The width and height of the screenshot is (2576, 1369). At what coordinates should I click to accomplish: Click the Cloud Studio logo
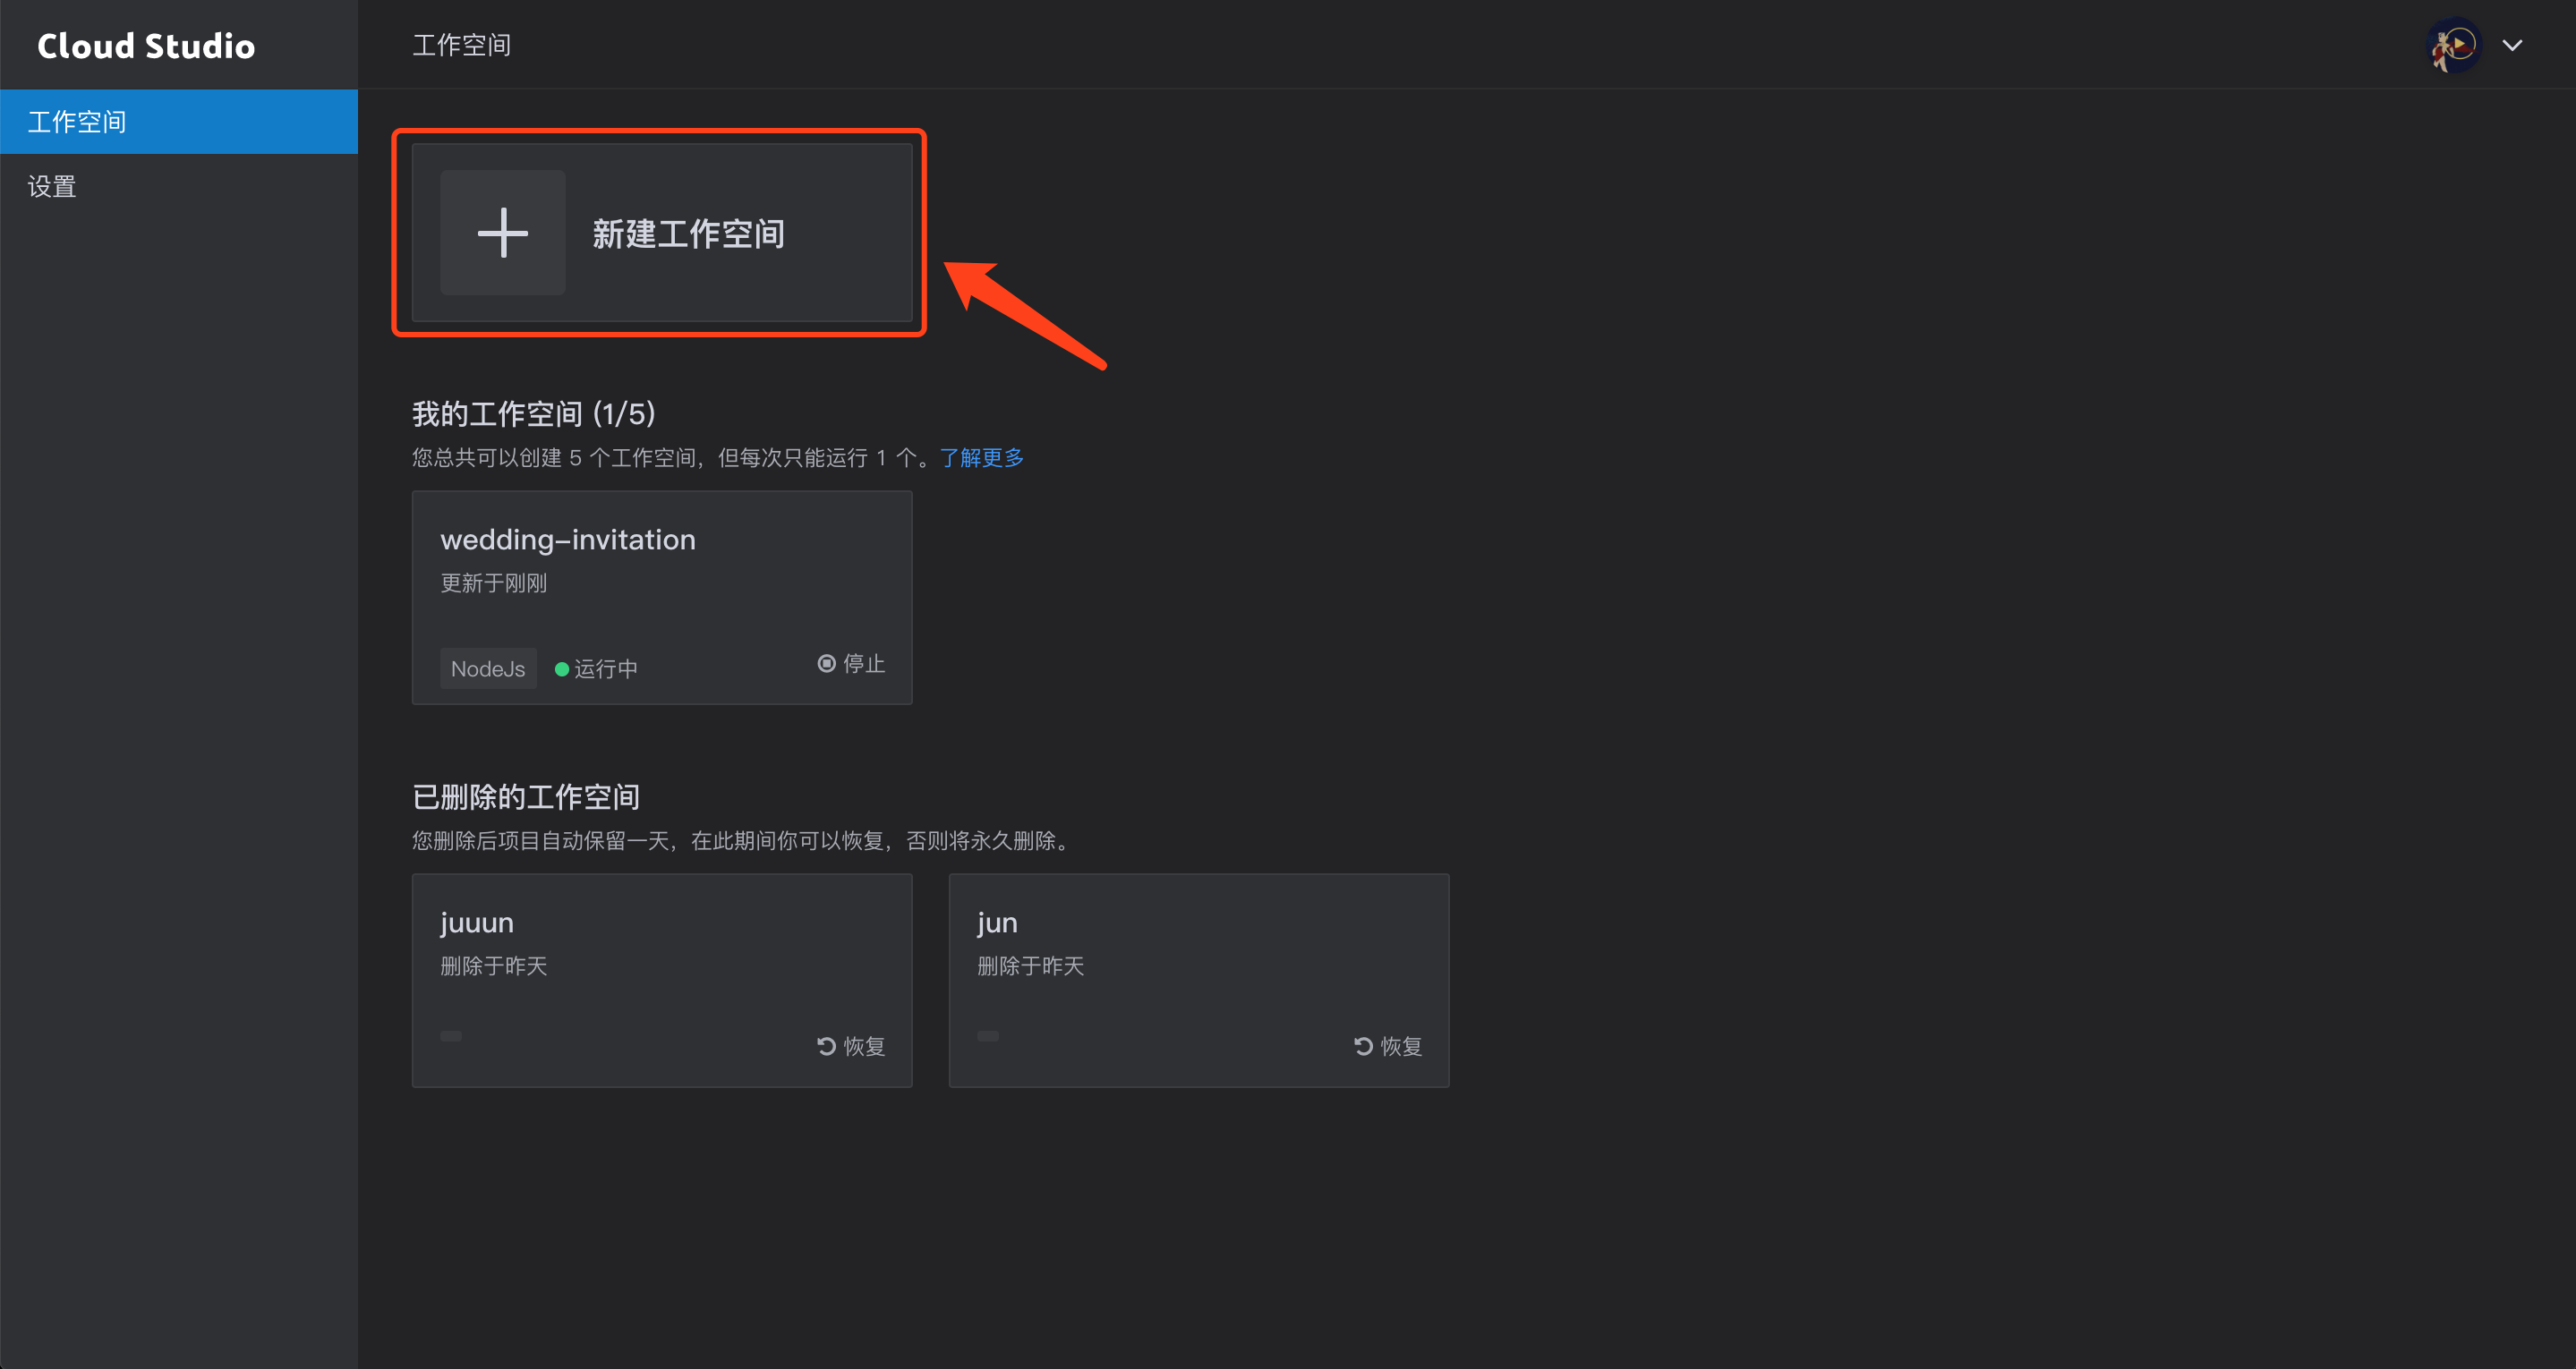[x=146, y=45]
